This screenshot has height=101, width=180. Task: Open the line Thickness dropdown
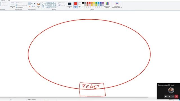pyautogui.click(x=70, y=5)
